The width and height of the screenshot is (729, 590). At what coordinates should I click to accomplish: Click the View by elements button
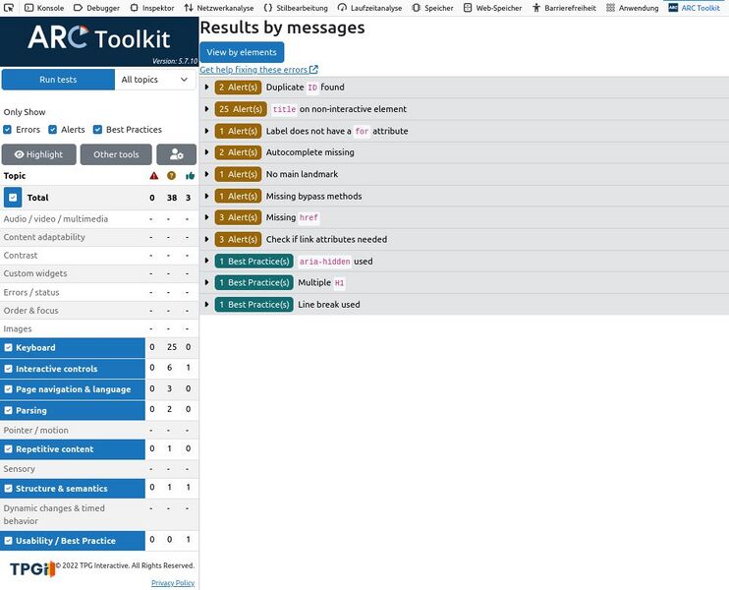coord(242,52)
